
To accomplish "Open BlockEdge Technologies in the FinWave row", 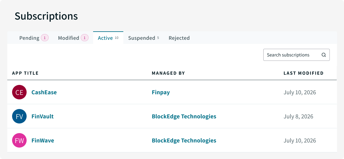I will pos(184,140).
